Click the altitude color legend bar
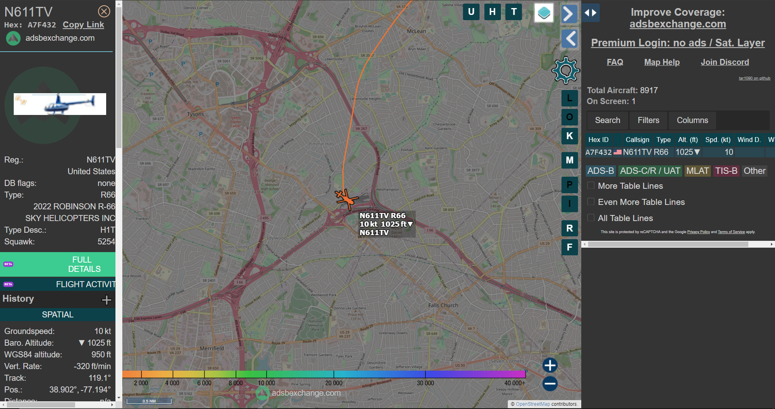 (324, 374)
